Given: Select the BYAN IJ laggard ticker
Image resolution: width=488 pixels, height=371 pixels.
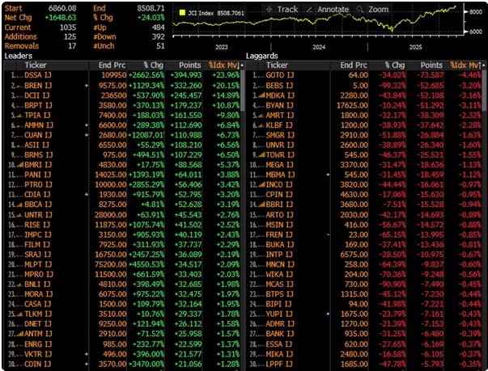Looking at the screenshot, I should 279,105.
